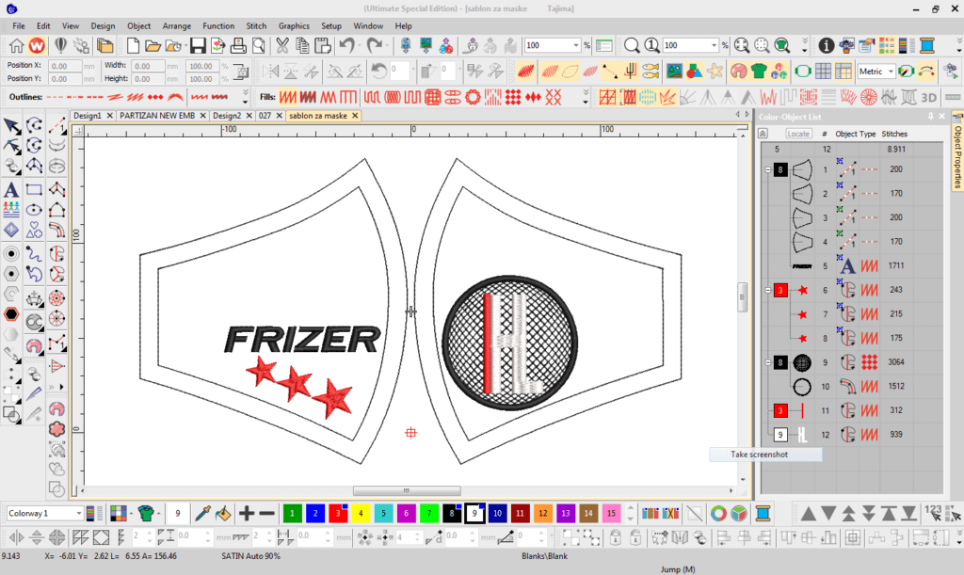Toggle the Color-Object List pin
The height and width of the screenshot is (575, 964).
coord(930,116)
